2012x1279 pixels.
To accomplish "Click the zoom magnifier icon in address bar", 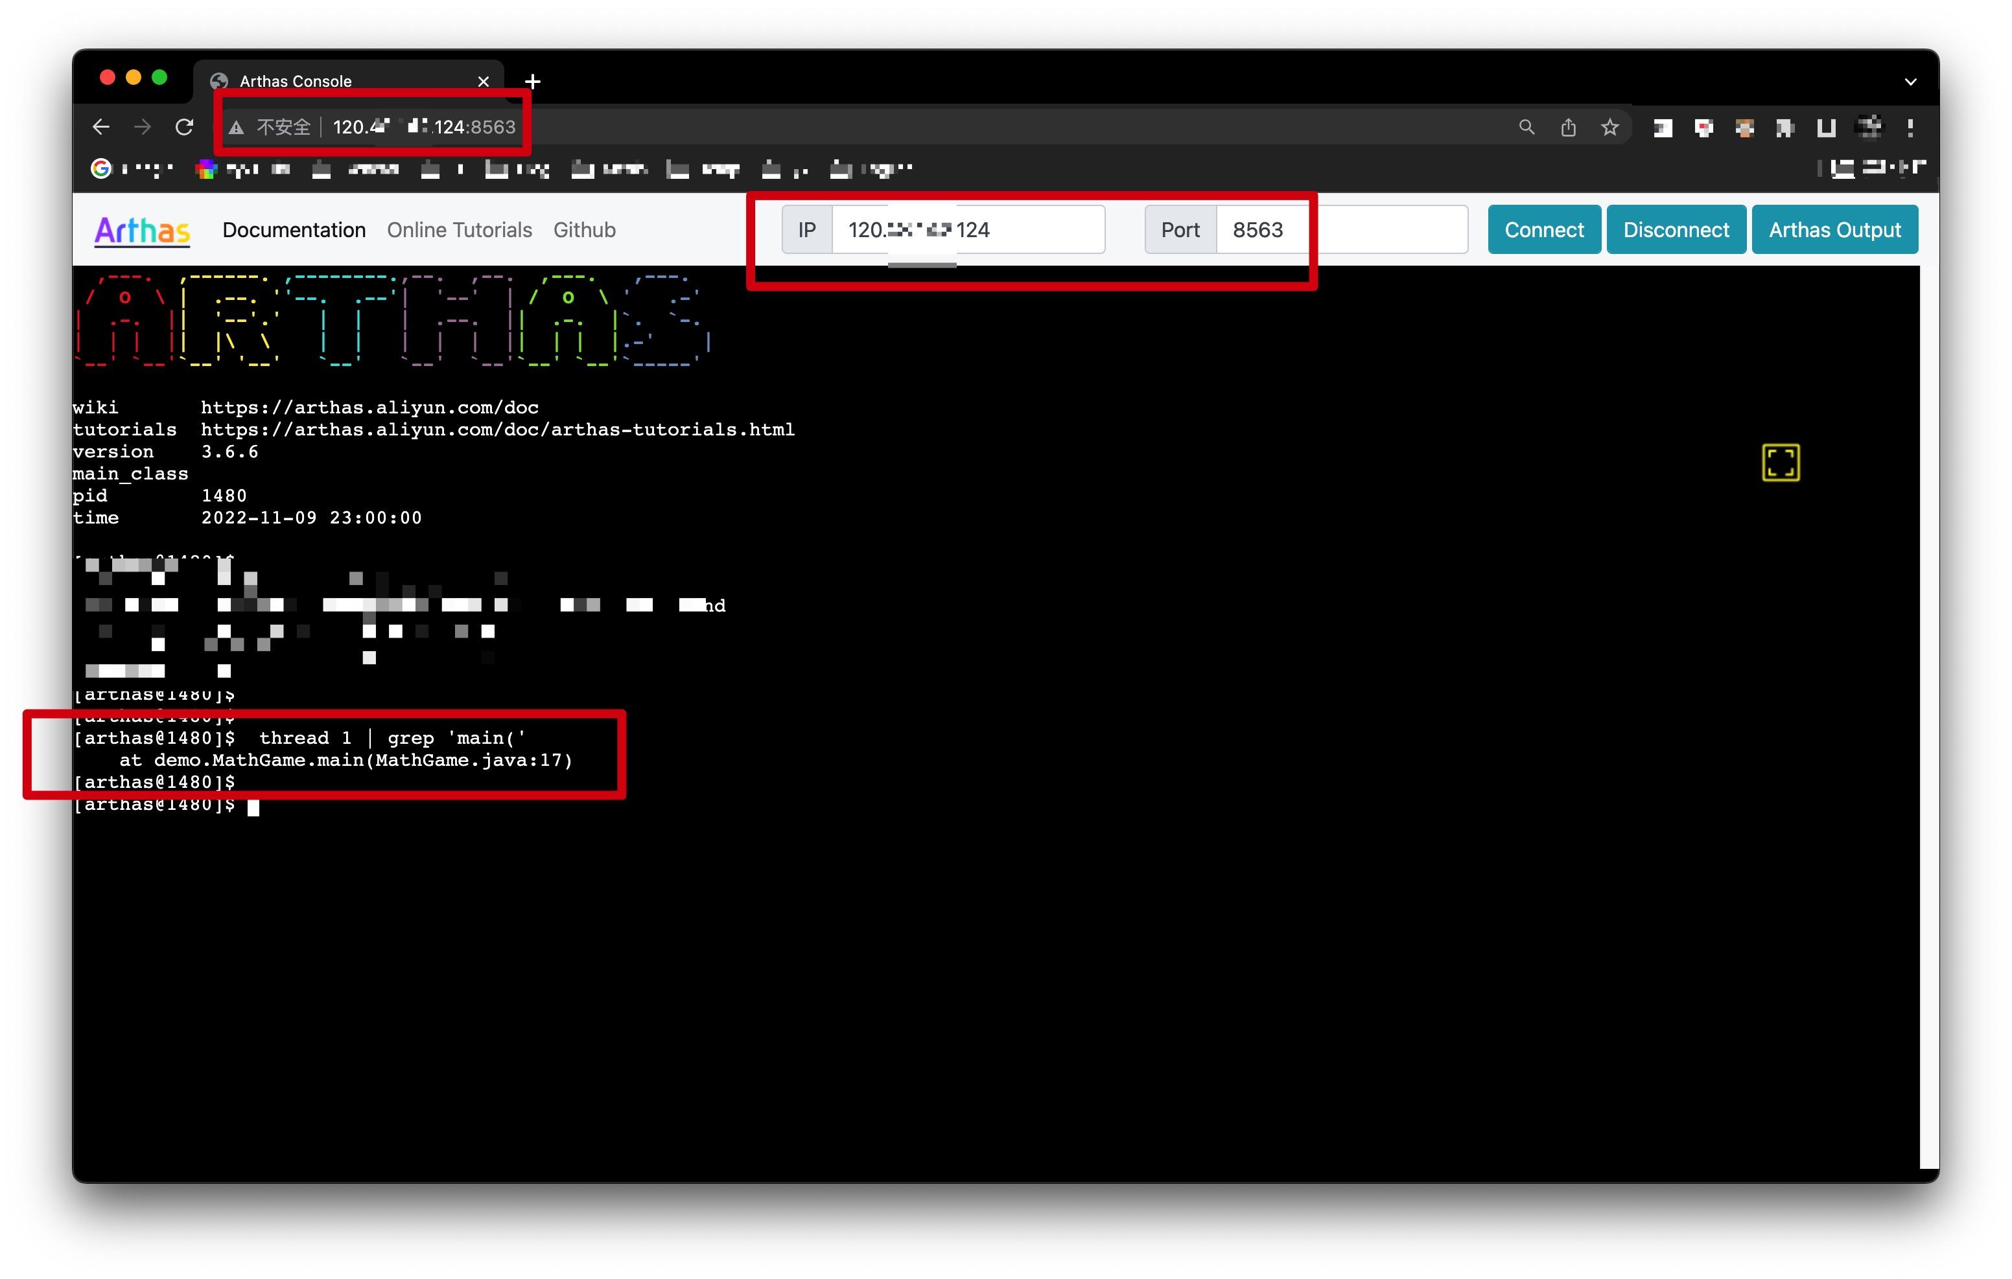I will pyautogui.click(x=1527, y=127).
